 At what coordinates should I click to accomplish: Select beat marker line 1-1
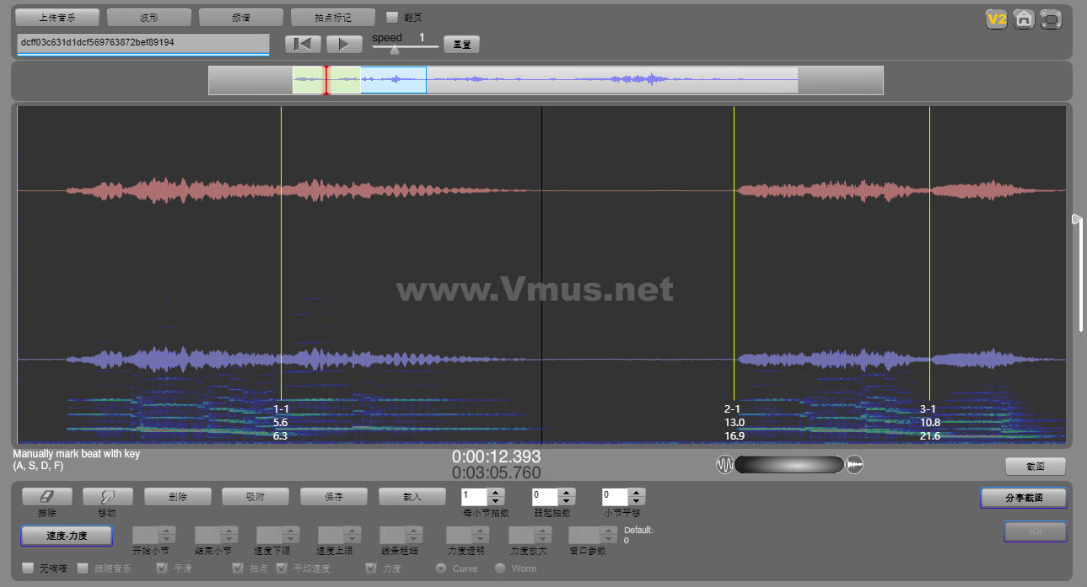pos(281,253)
